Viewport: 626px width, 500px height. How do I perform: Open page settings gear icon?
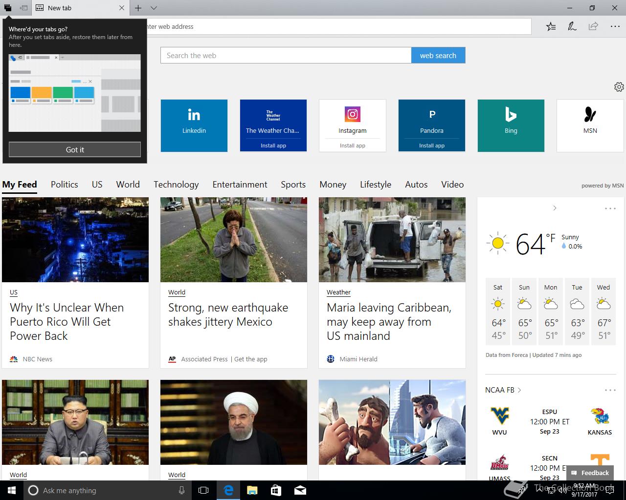619,87
